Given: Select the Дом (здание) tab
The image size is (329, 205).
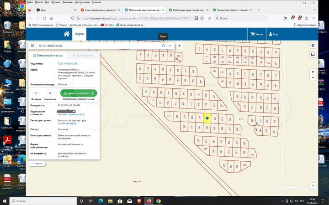Looking at the screenshot, I should (83, 56).
